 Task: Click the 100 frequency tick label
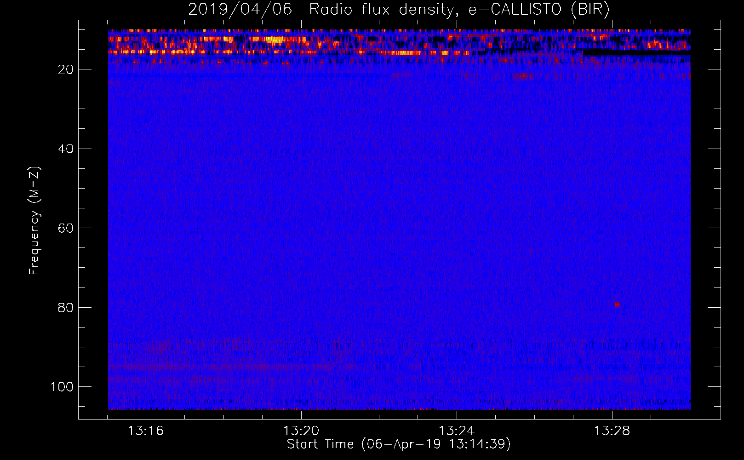tap(62, 386)
